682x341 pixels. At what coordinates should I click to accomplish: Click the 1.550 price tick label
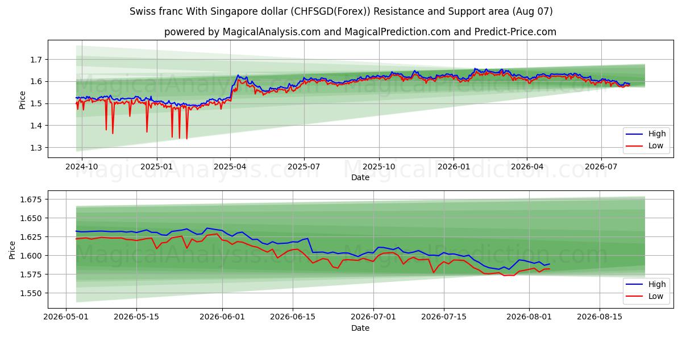32,293
